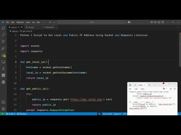
Task: Click the VS Code logo icon
Action: pyautogui.click(x=3, y=22)
